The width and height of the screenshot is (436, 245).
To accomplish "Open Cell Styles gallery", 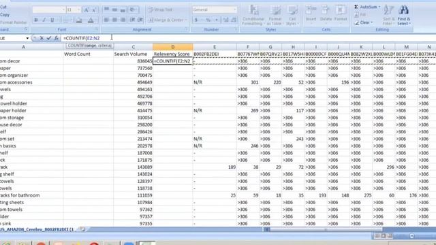I will tap(292, 15).
